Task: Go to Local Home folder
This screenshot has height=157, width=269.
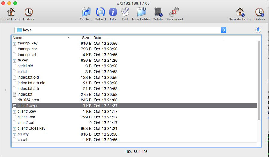Action: [11, 14]
